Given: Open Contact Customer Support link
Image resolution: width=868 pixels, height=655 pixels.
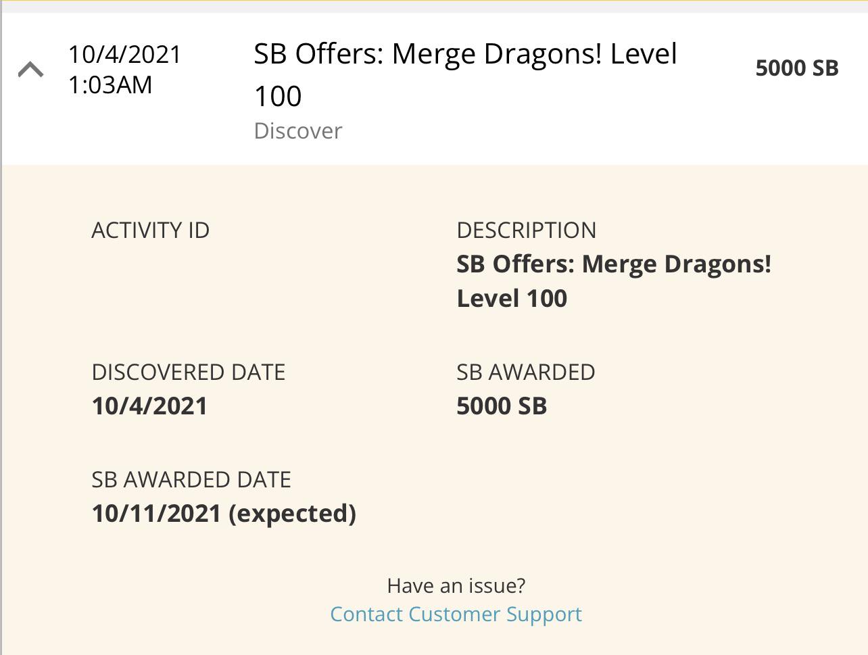Looking at the screenshot, I should coord(456,614).
